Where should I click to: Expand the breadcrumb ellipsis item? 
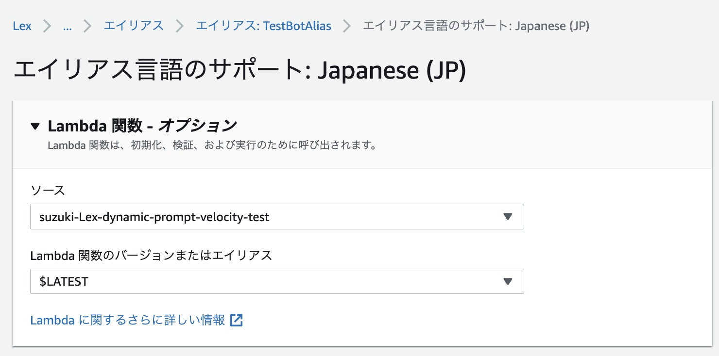click(68, 26)
